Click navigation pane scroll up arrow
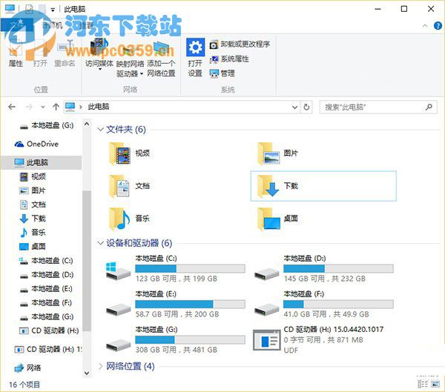445x392 pixels. 87,124
